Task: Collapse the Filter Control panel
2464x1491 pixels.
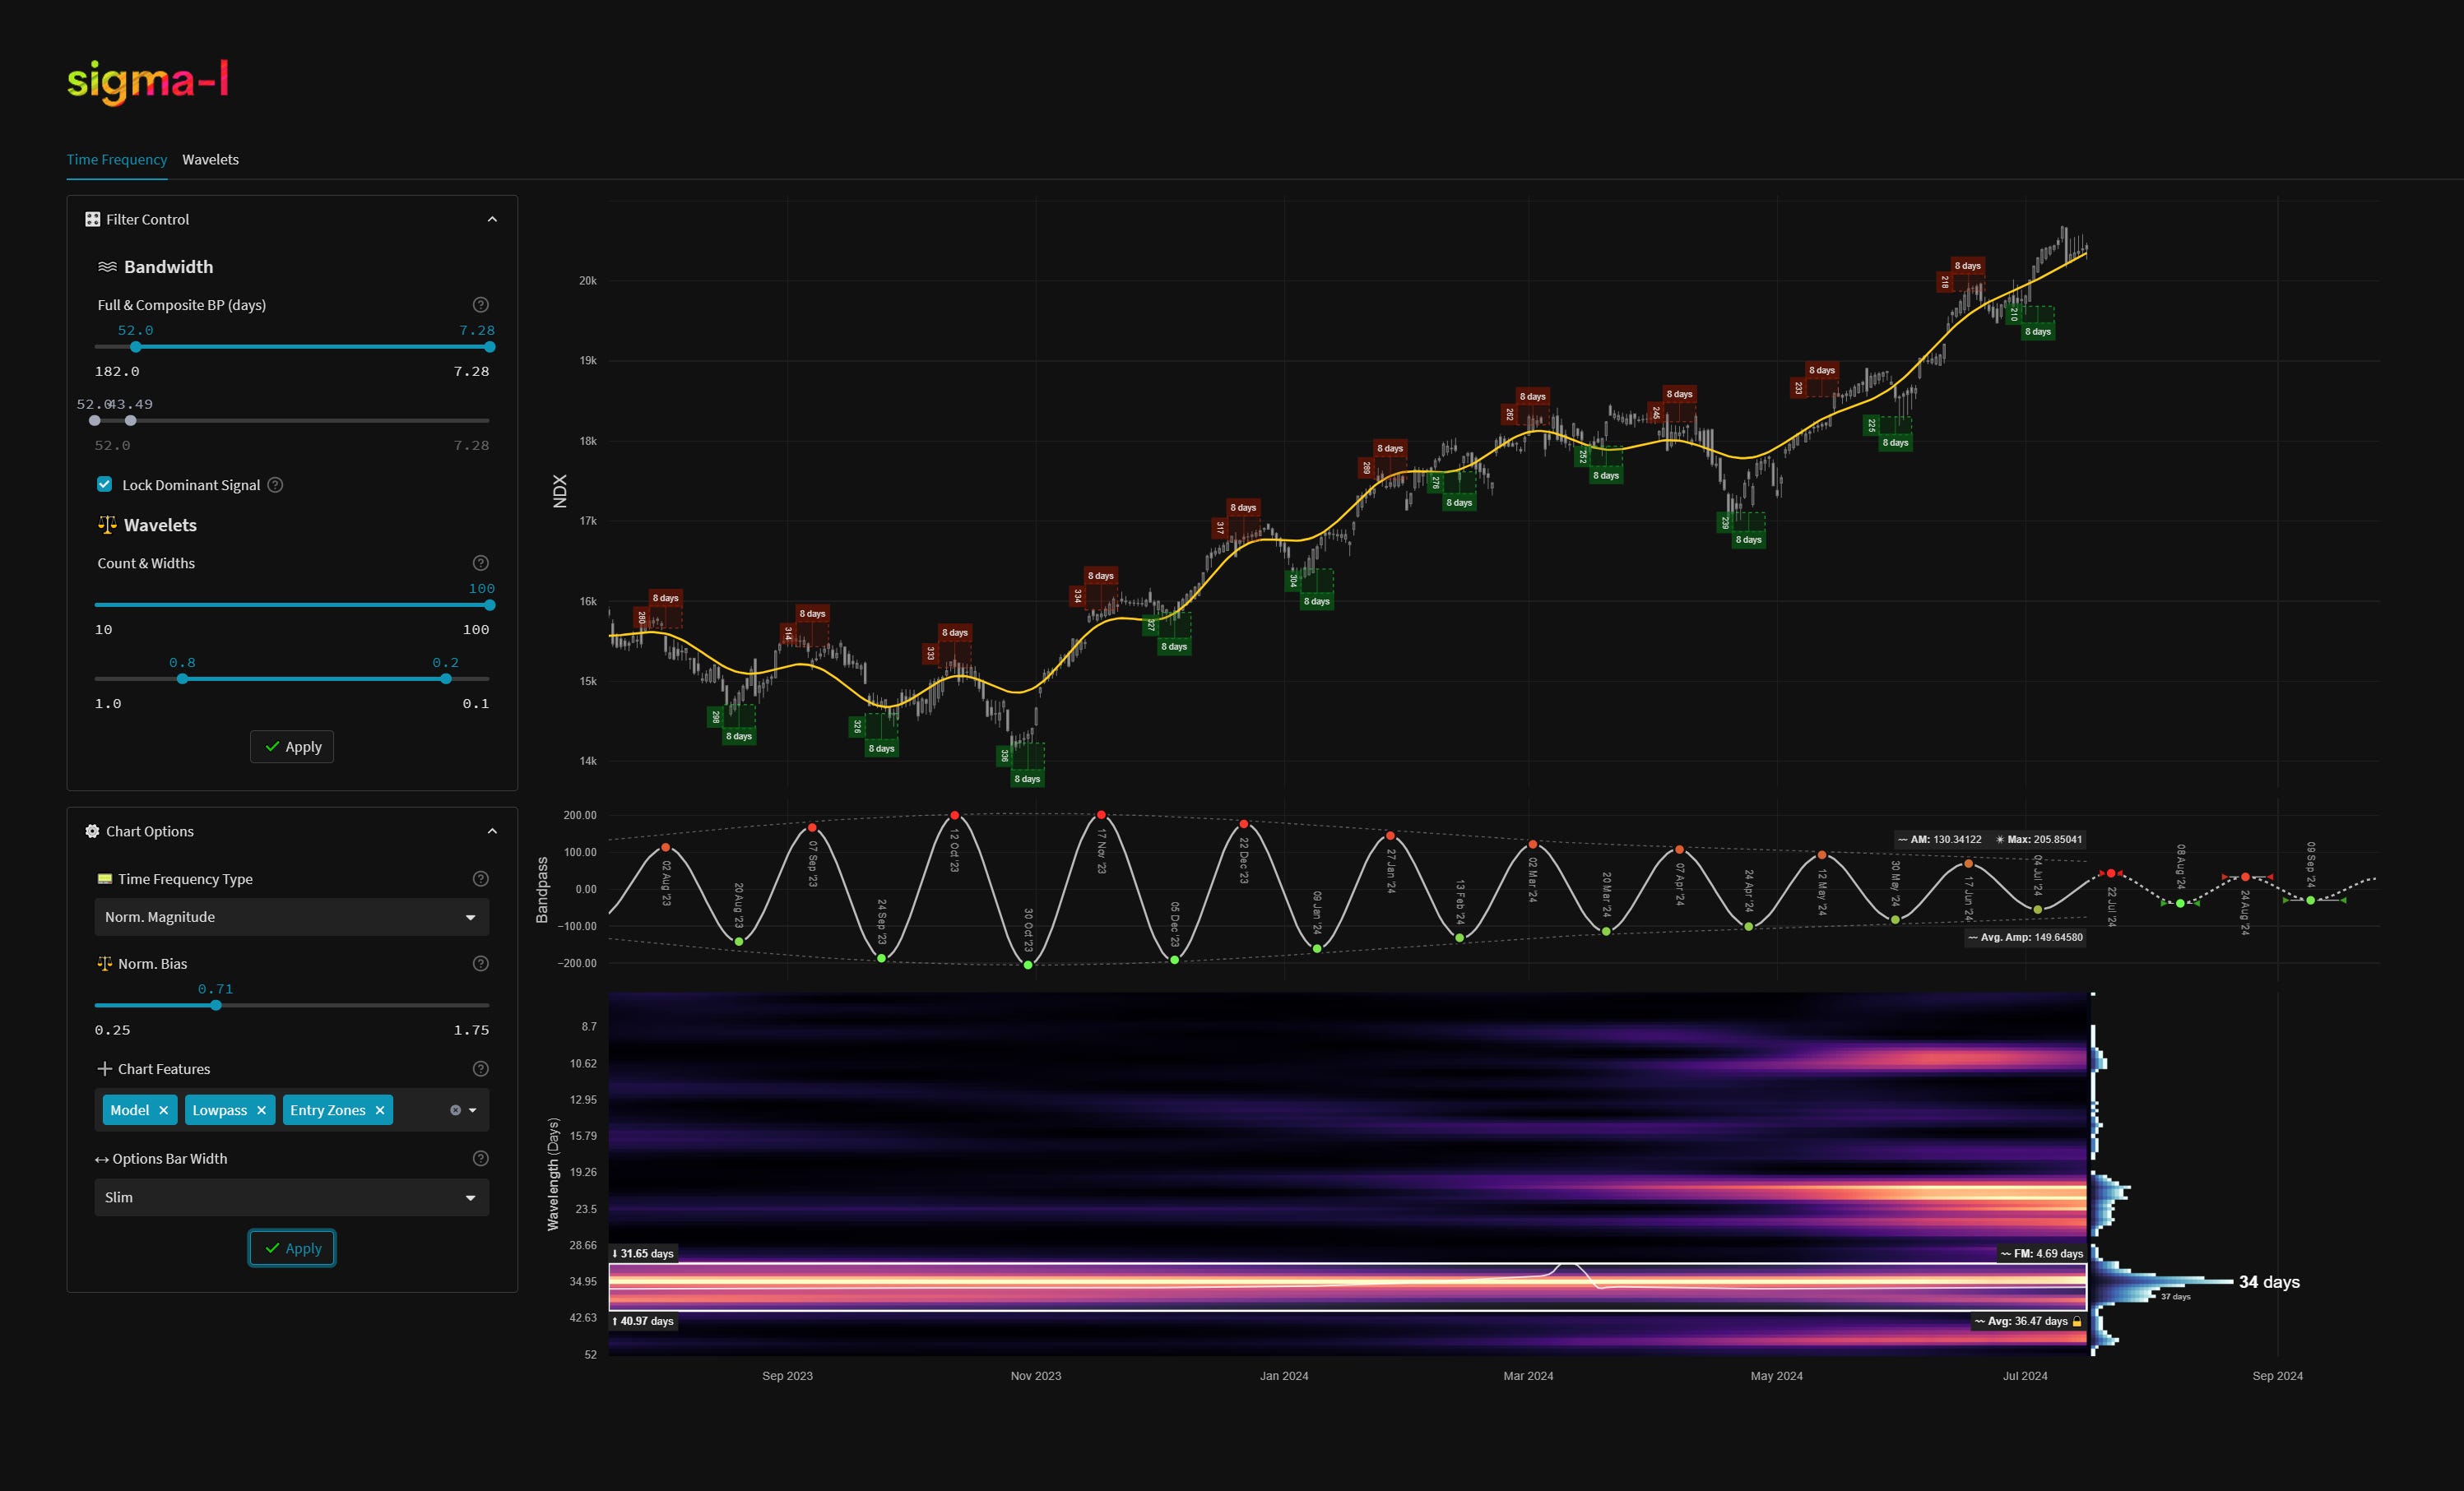Action: tap(492, 217)
